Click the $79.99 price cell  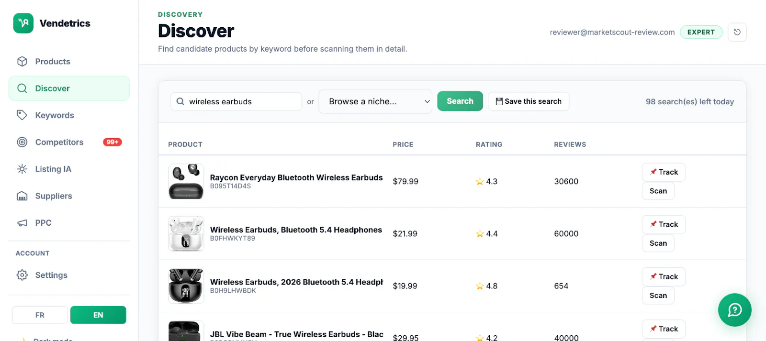[406, 181]
